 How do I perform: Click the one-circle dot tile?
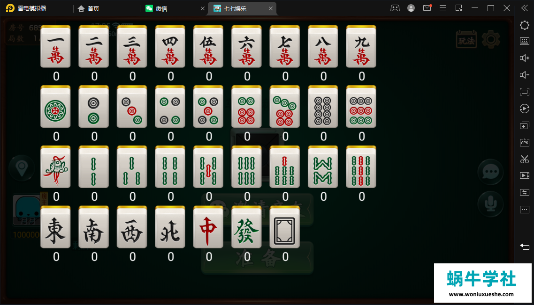[55, 107]
